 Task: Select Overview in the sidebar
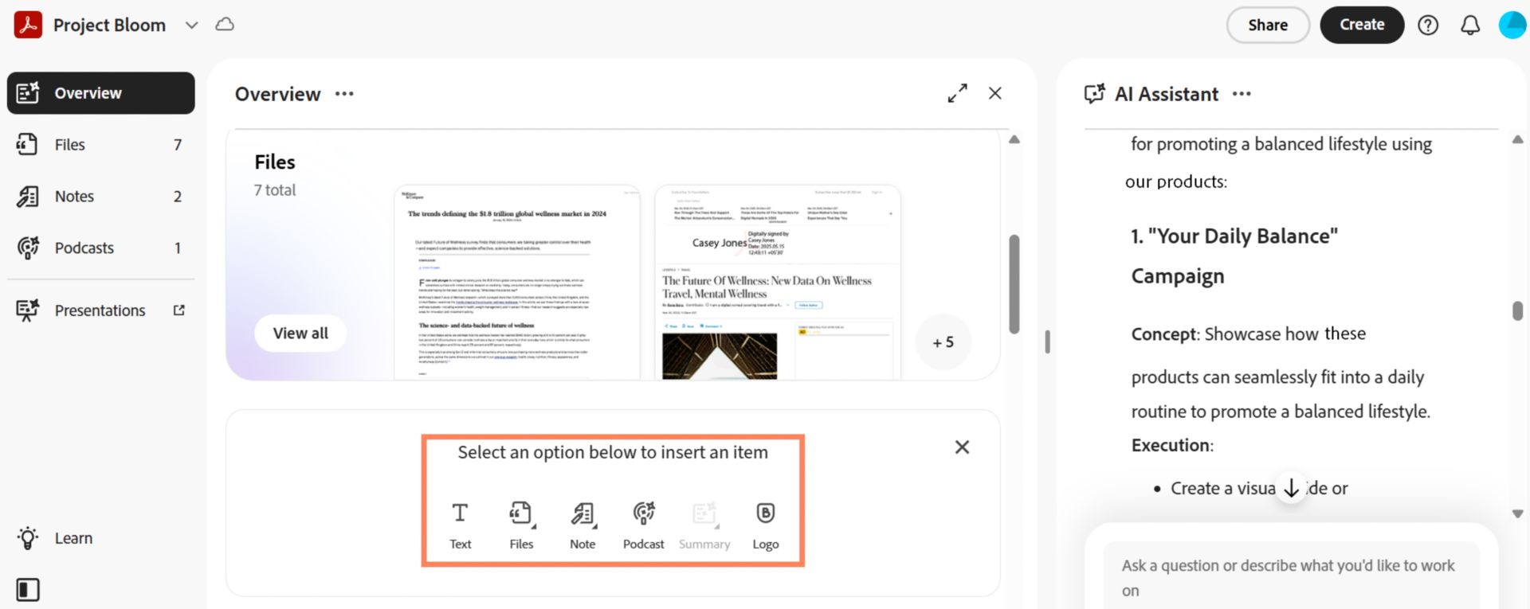(x=101, y=93)
